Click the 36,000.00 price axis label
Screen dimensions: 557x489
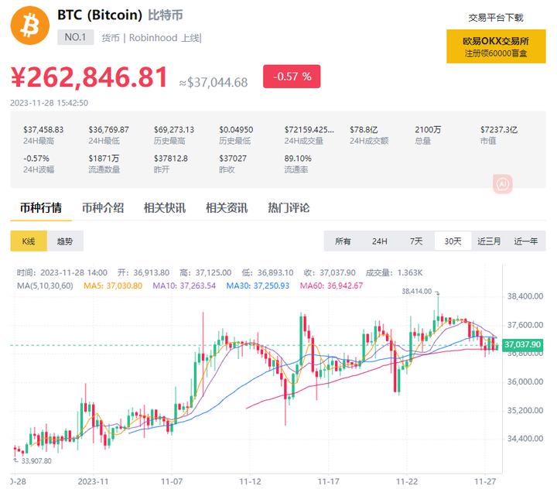525,381
